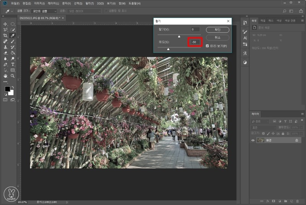Click the create new layer icon
The height and width of the screenshot is (205, 306).
291,201
